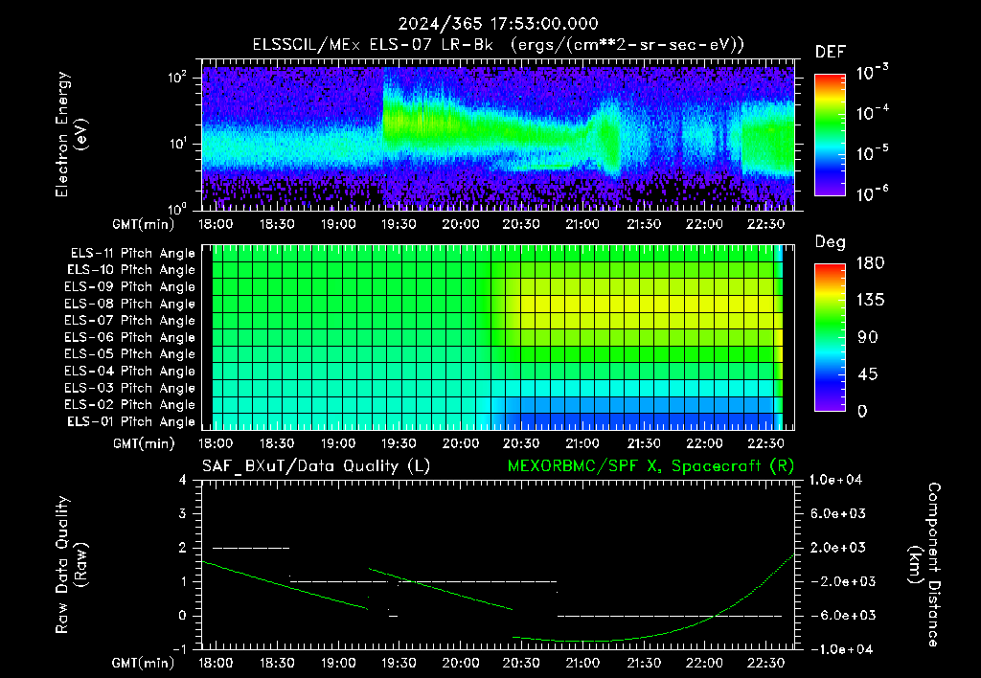Click the DEF color scale bar
Image resolution: width=981 pixels, height=678 pixels.
(x=830, y=134)
